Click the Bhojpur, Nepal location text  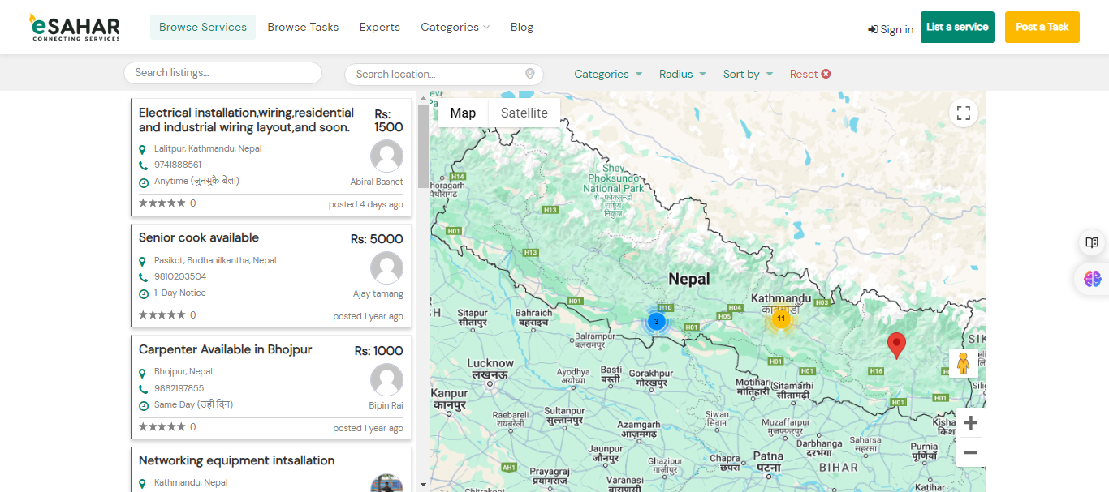tap(183, 371)
